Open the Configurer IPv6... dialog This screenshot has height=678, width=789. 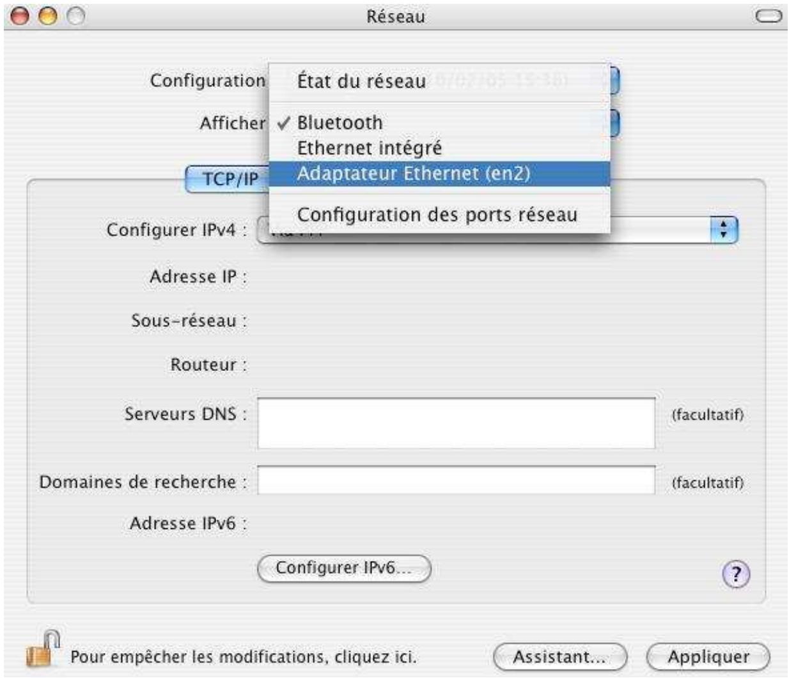coord(344,568)
